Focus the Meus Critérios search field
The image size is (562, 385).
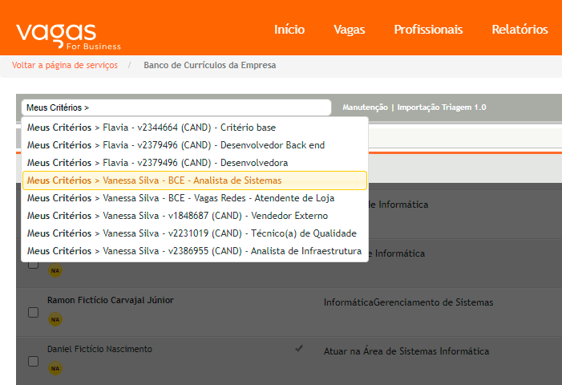point(176,107)
